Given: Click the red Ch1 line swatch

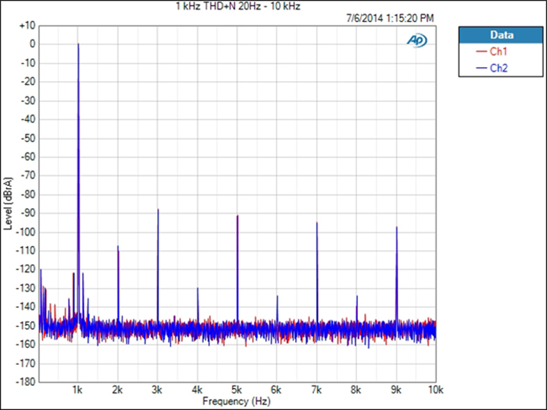Looking at the screenshot, I should (481, 52).
